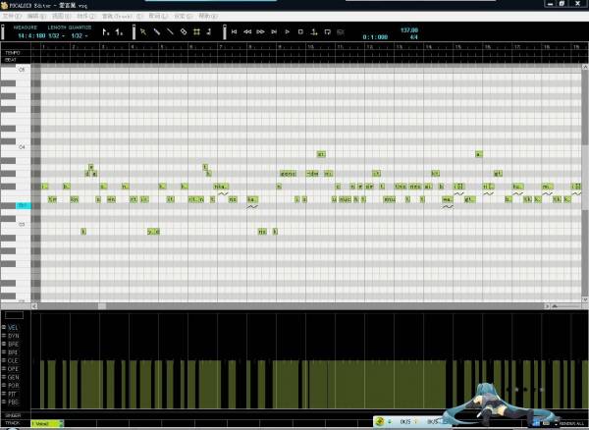This screenshot has width=589, height=430.
Task: Open the second OKJS taskbar item
Action: (434, 422)
